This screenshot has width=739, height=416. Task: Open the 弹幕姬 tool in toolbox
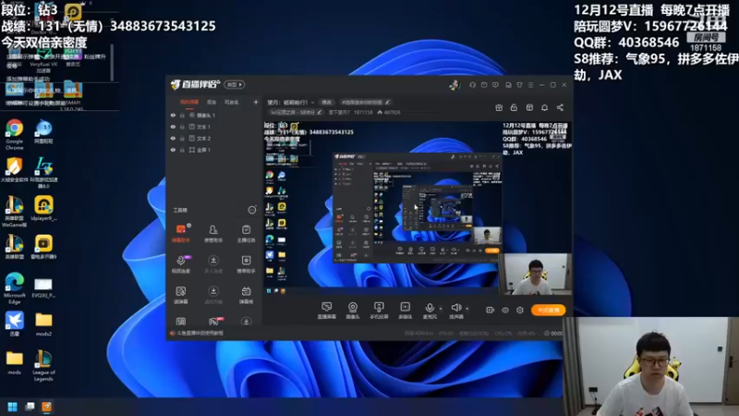[x=246, y=295]
